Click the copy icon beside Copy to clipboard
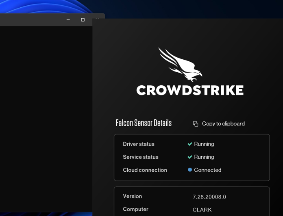283x216 pixels. [x=196, y=124]
